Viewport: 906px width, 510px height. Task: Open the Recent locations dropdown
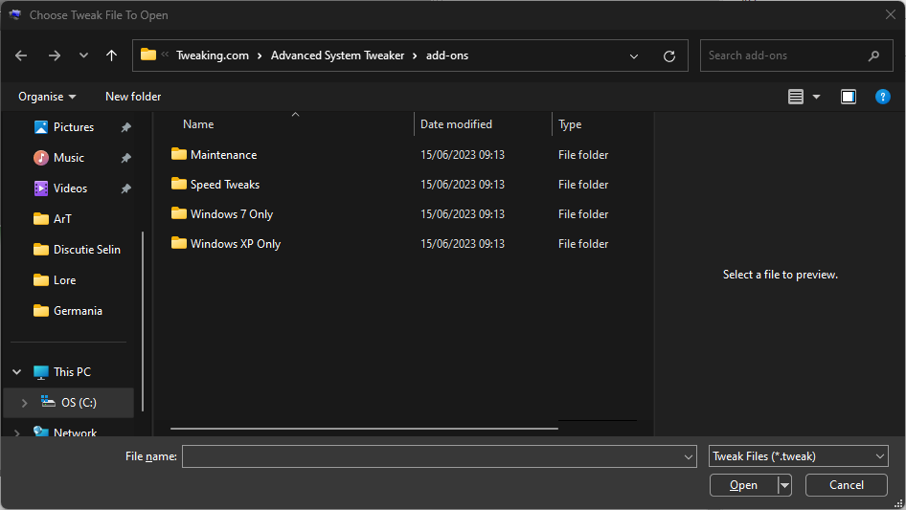pyautogui.click(x=83, y=55)
